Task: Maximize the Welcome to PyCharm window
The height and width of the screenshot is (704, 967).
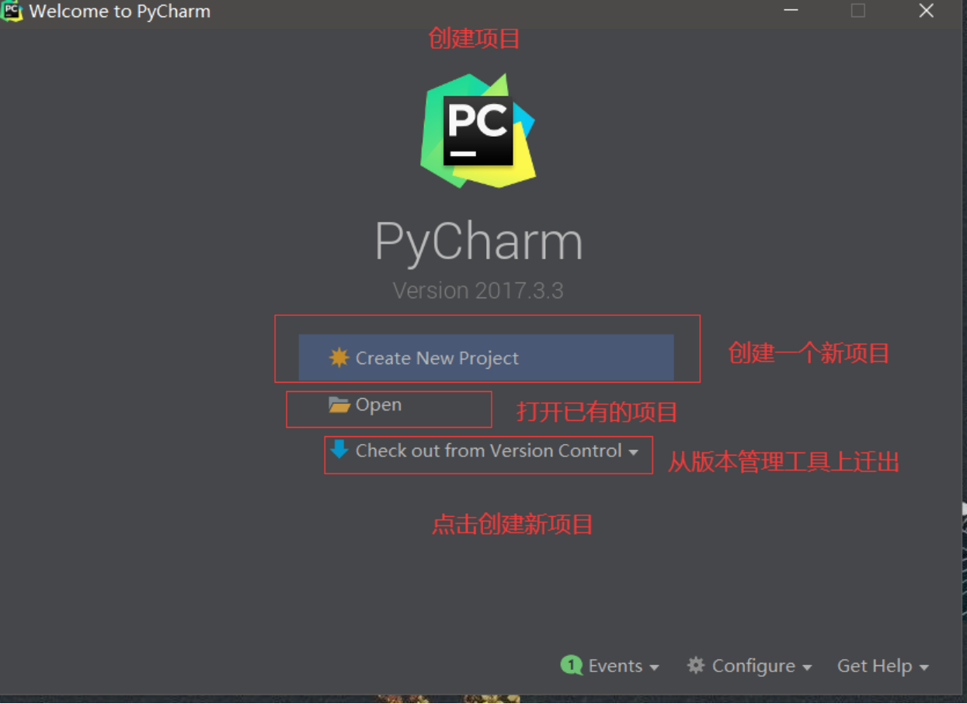Action: [x=858, y=11]
